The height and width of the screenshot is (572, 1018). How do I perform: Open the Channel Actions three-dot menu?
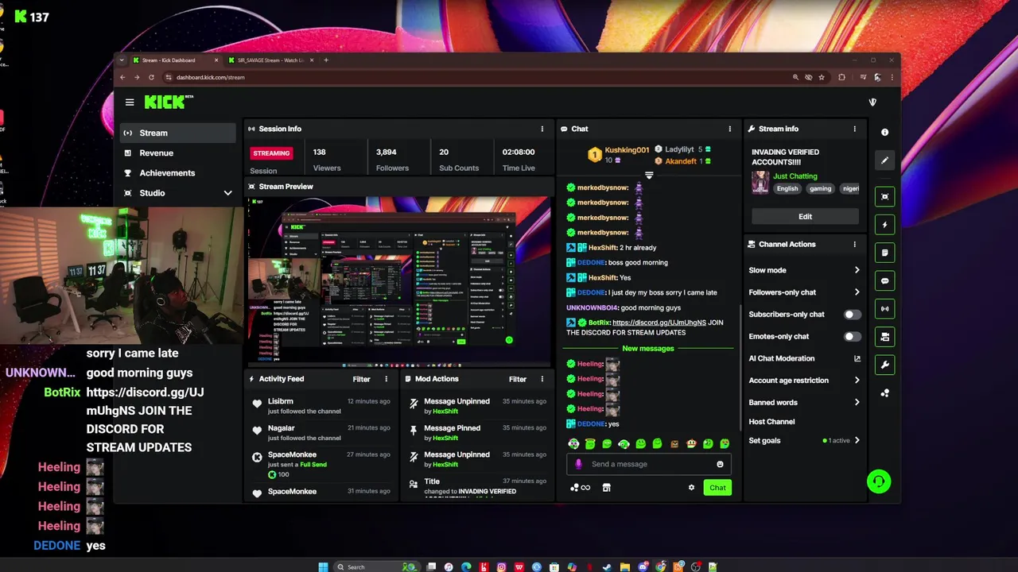pos(855,244)
